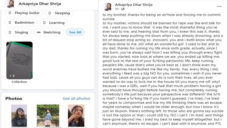The width and height of the screenshot is (227, 128).
Task: Open the Collection notebook thumbnail
Action: (20, 60)
